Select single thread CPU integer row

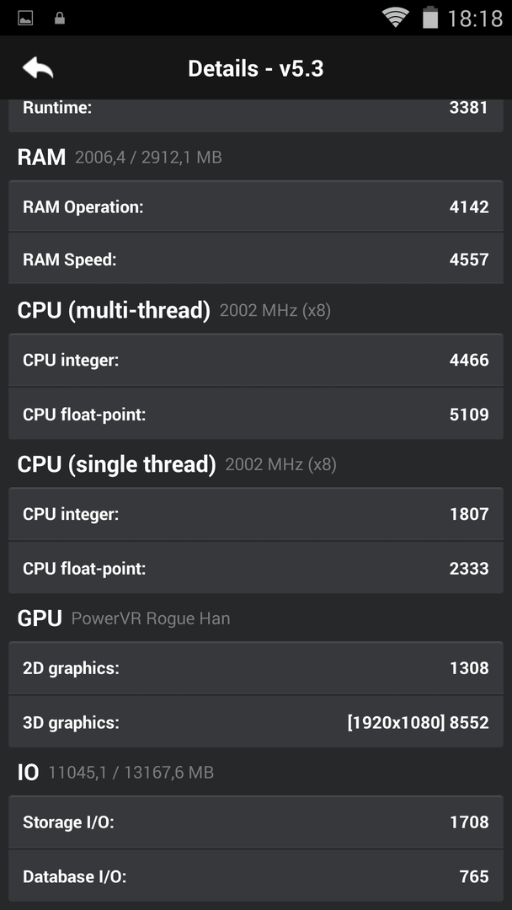point(256,514)
